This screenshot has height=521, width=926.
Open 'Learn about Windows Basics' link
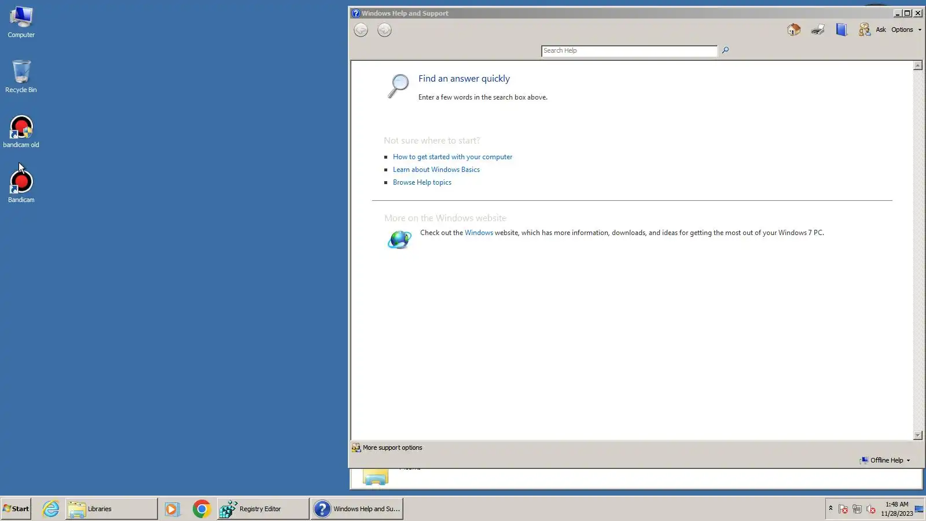[x=436, y=170]
